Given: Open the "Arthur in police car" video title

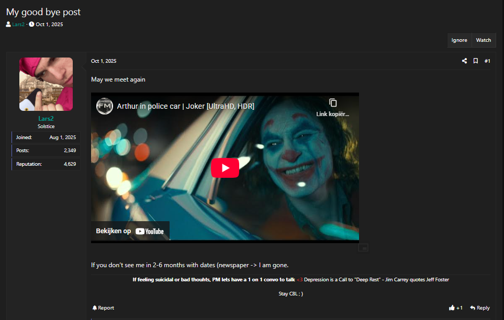Looking at the screenshot, I should [x=185, y=106].
